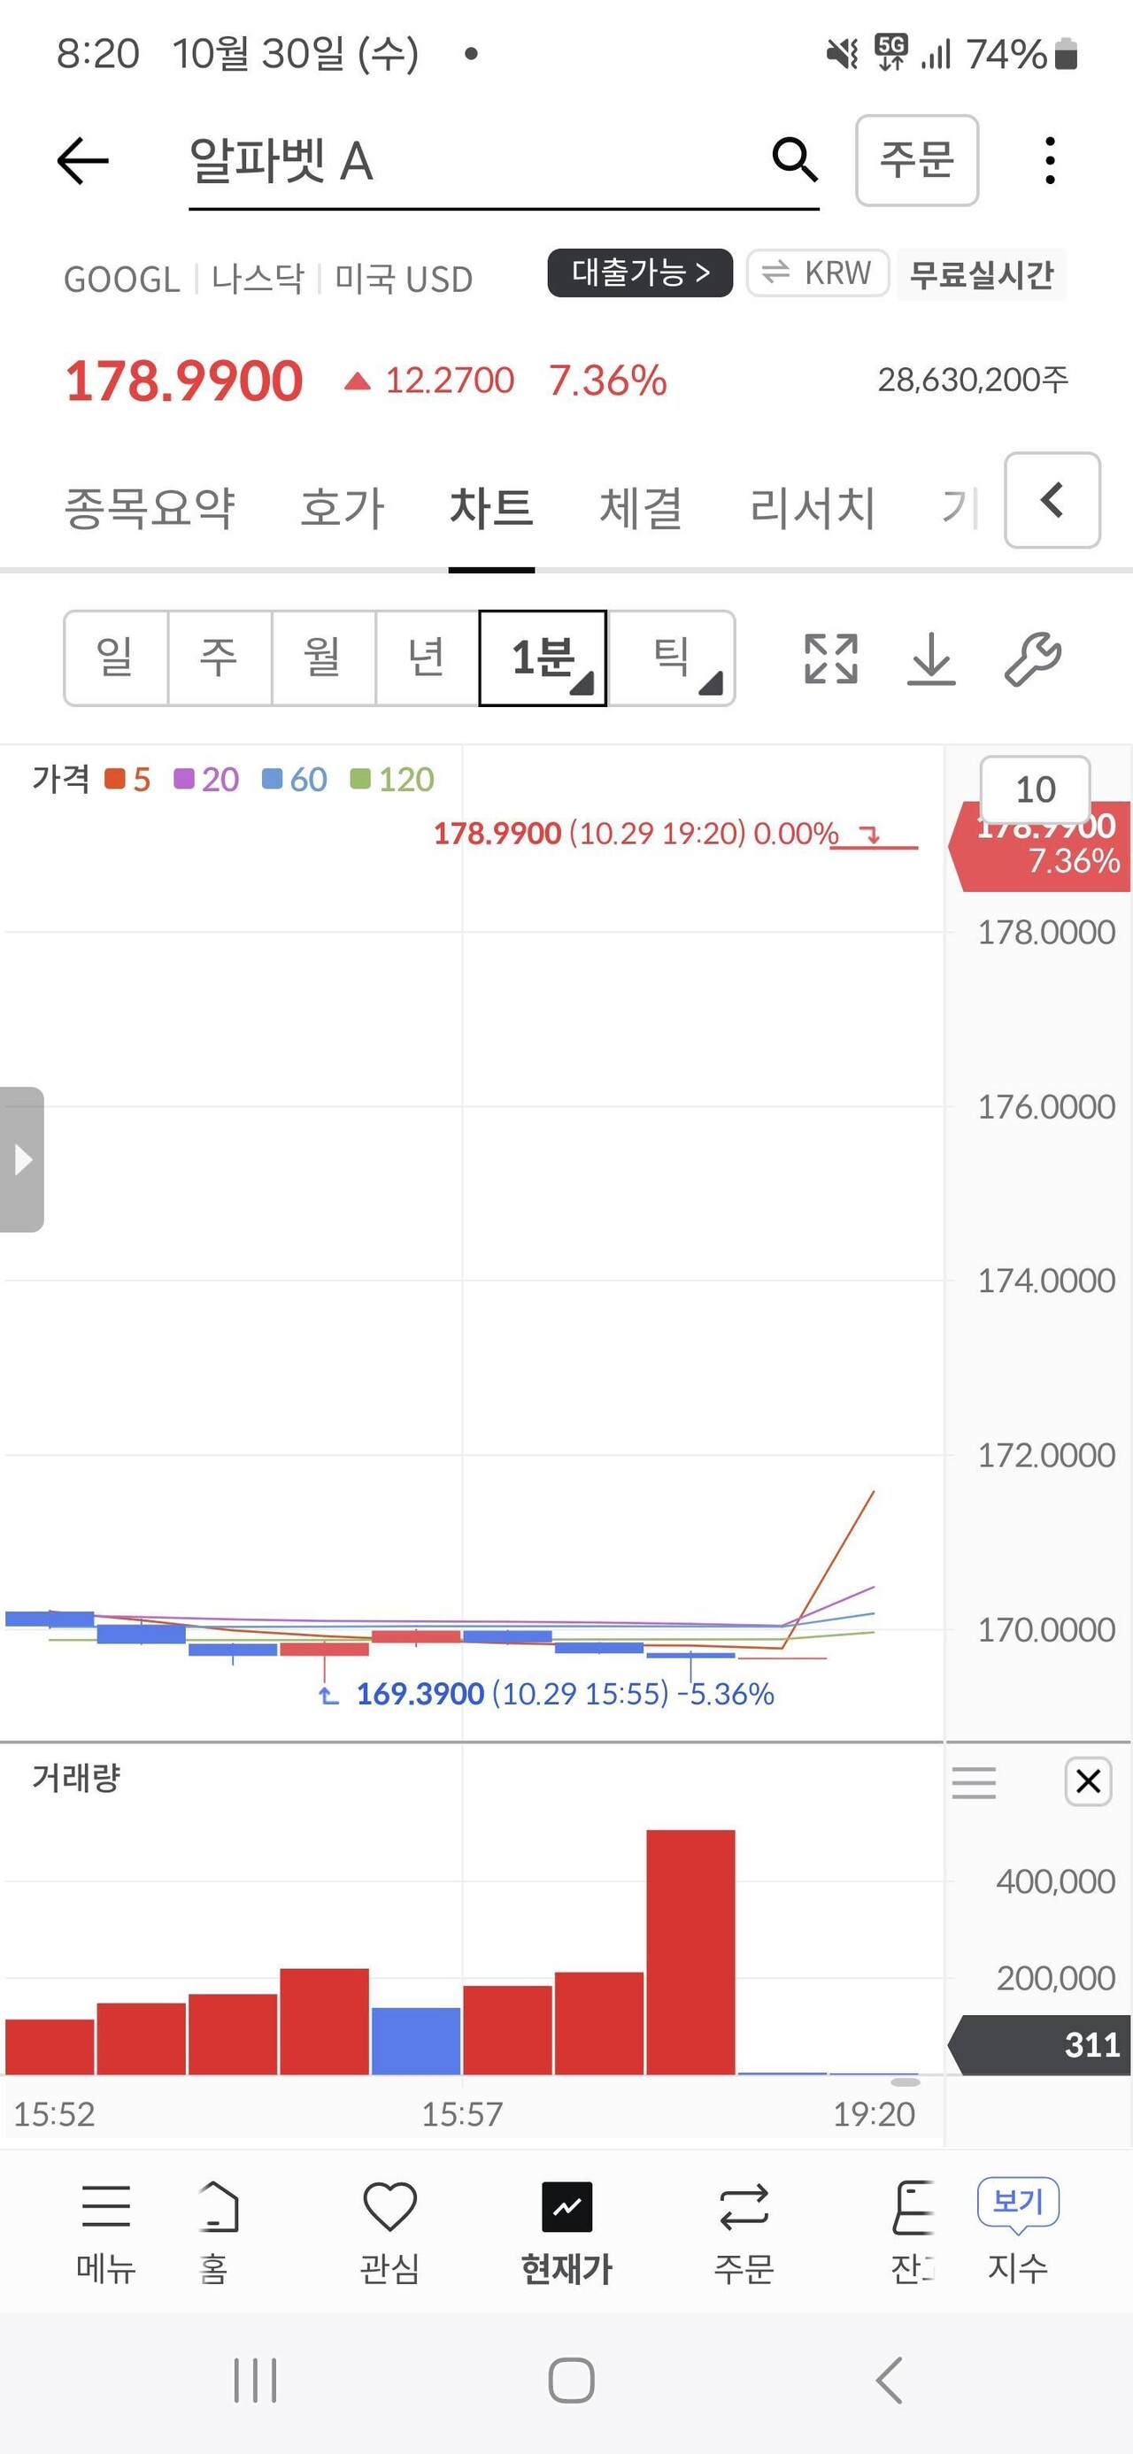Tap the search magnifier icon
The height and width of the screenshot is (2454, 1133).
tap(794, 159)
